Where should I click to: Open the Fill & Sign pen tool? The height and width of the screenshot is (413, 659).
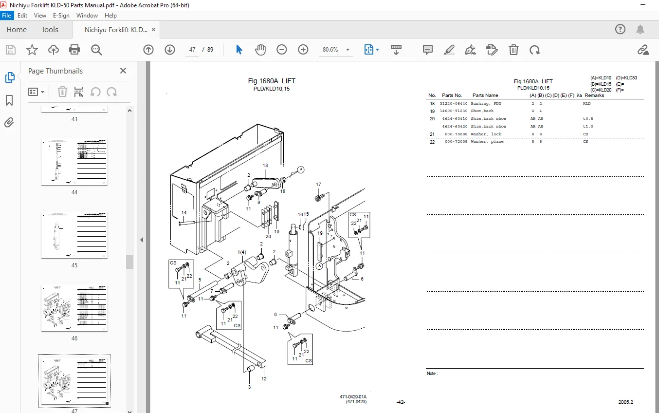[471, 50]
